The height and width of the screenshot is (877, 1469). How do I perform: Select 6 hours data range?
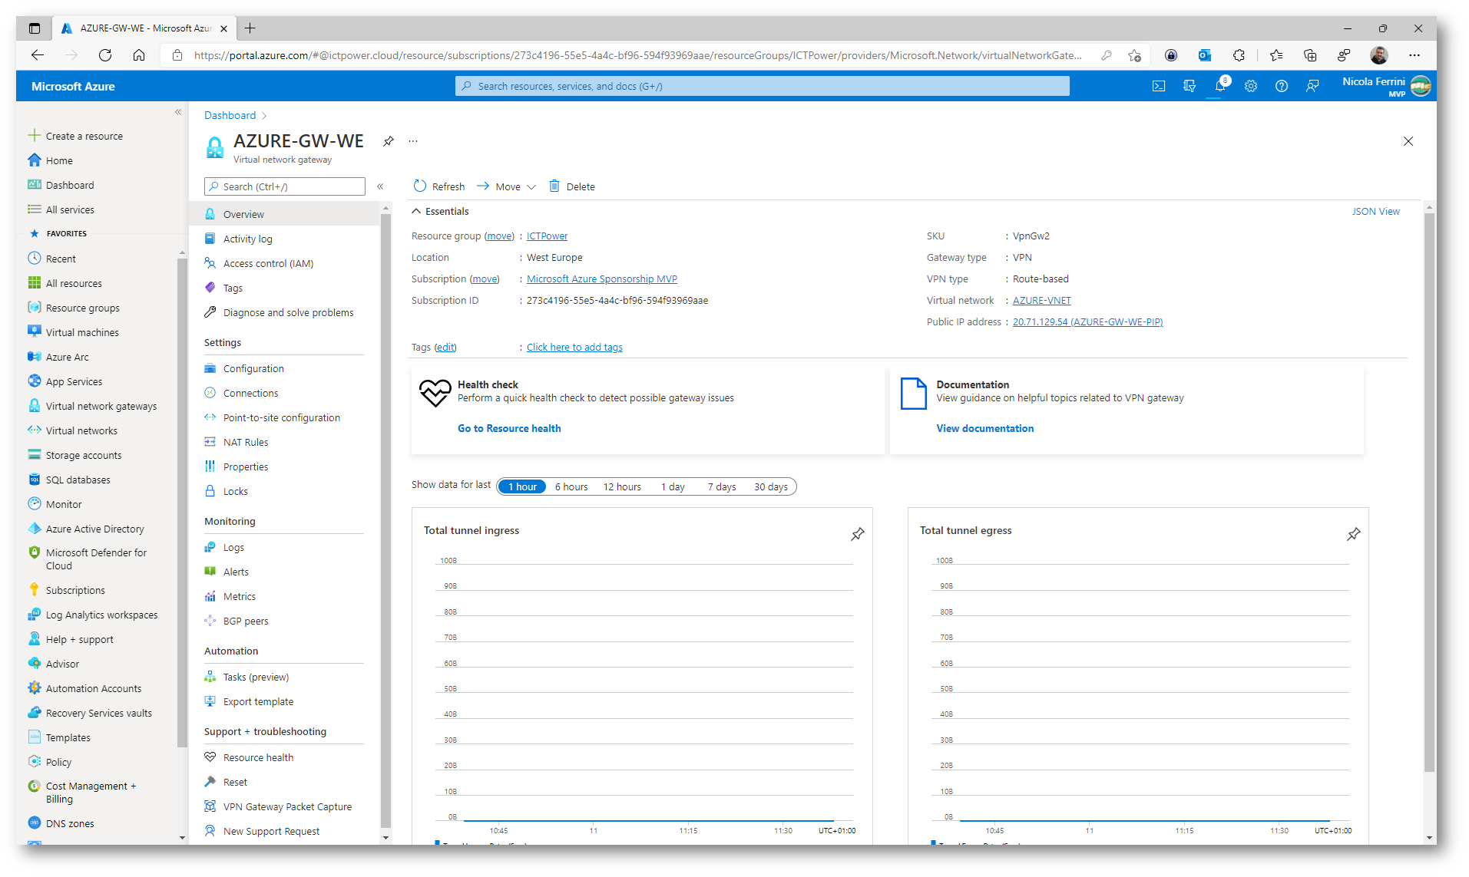pos(571,486)
